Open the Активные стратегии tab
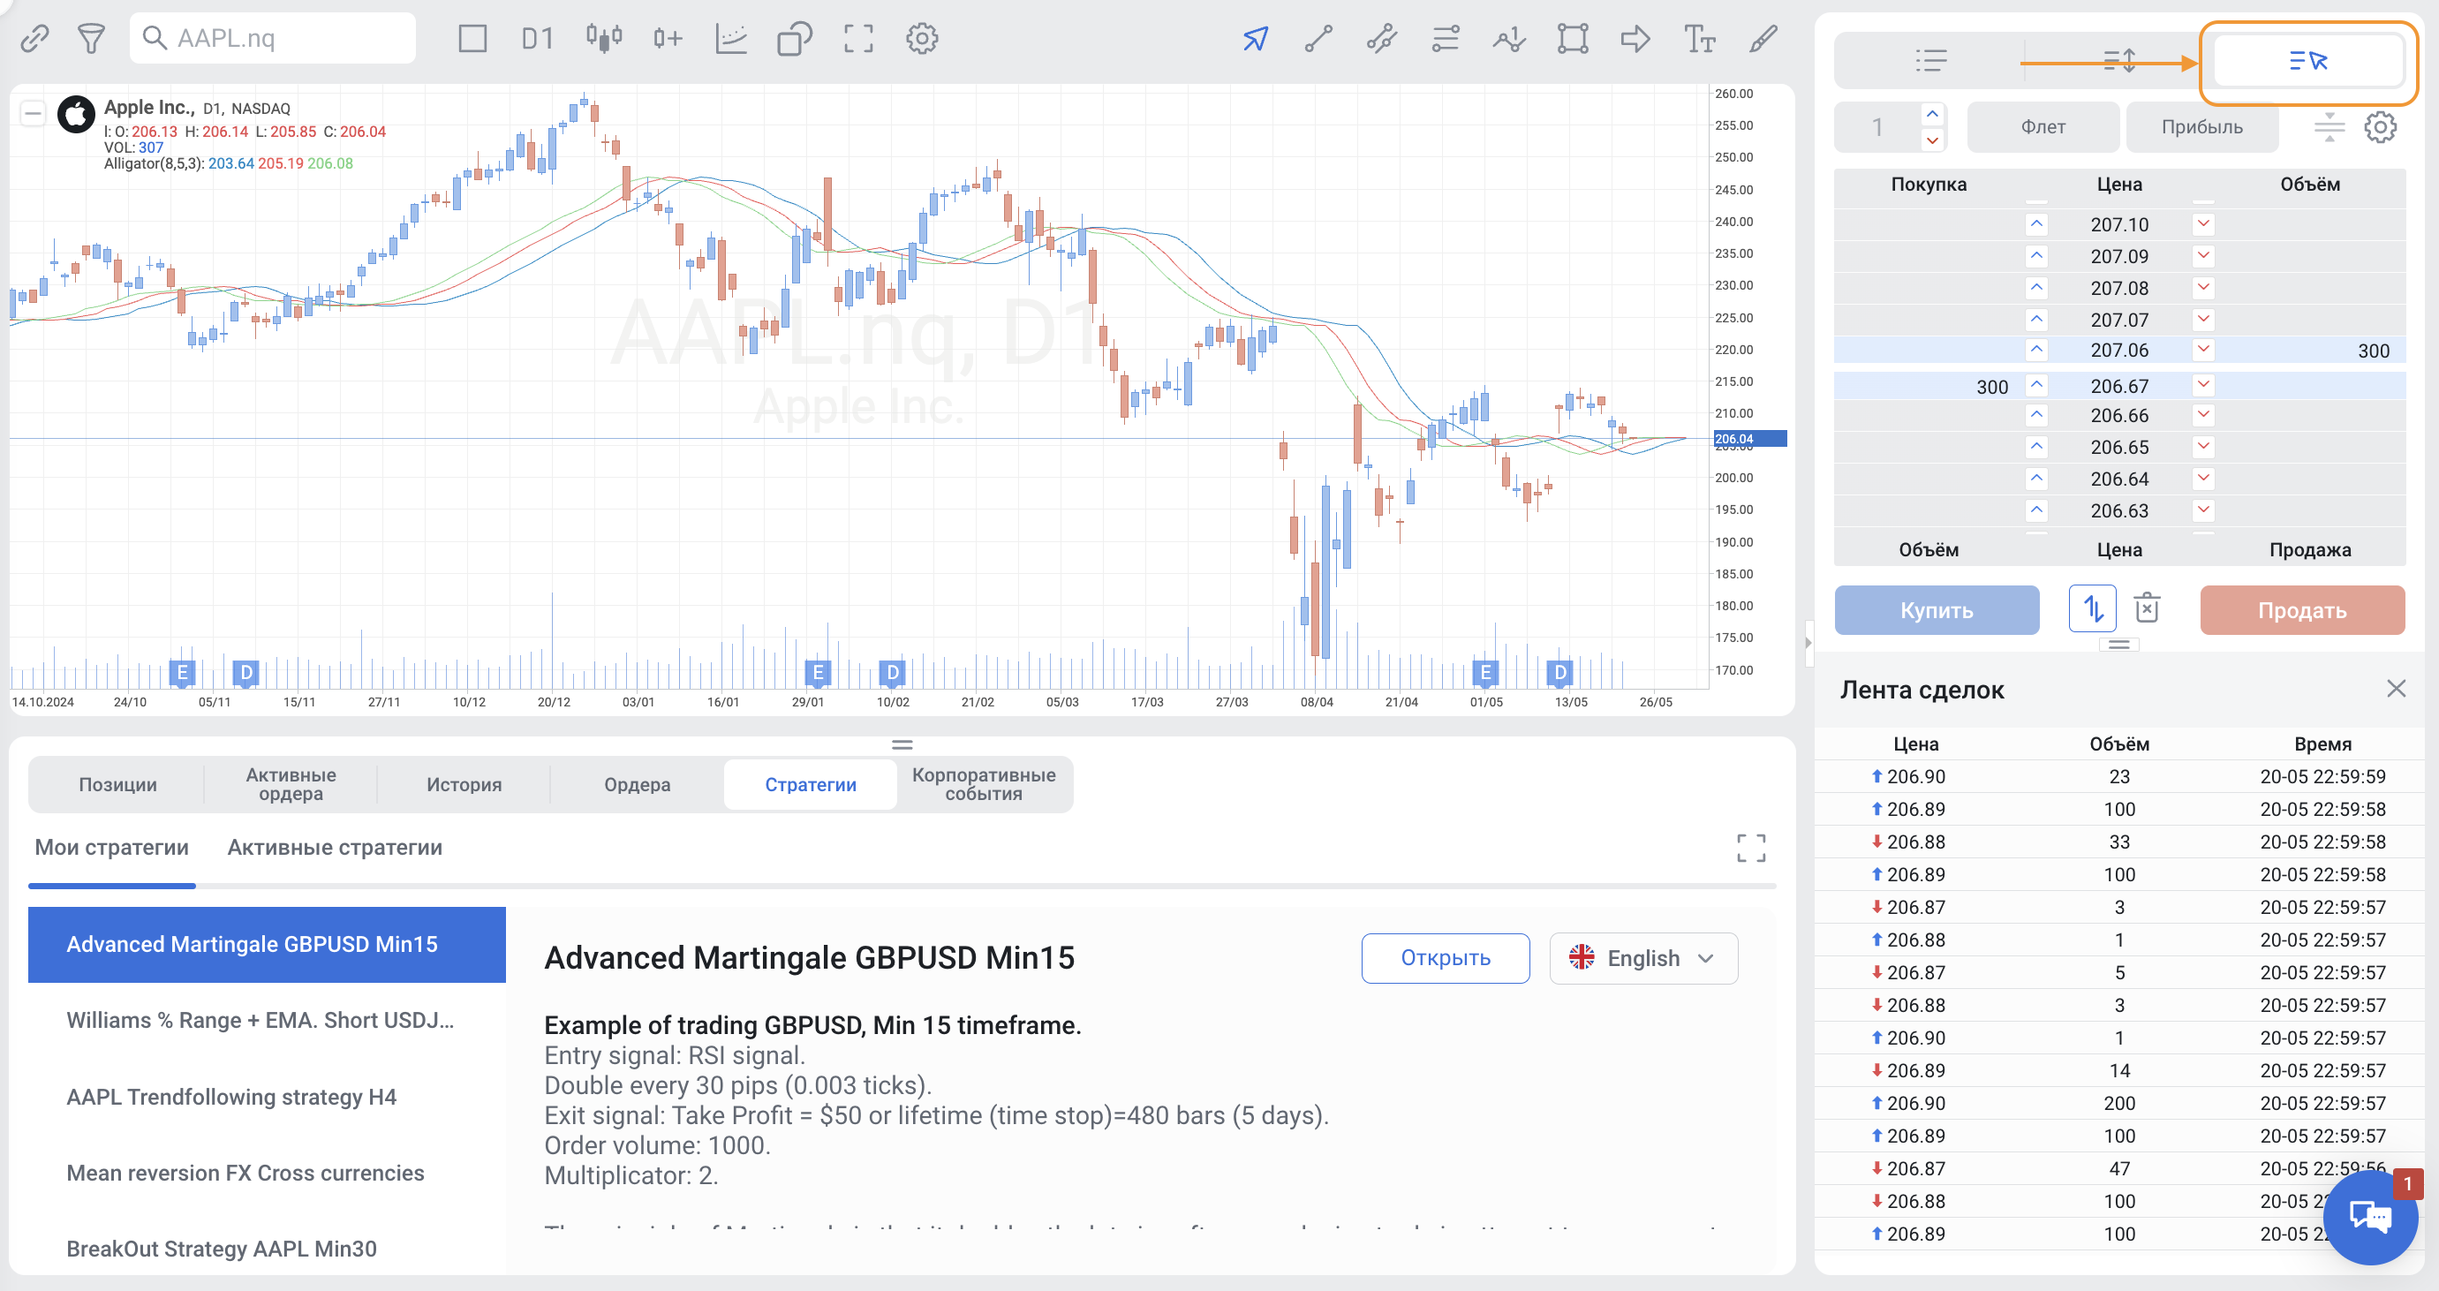Viewport: 2439px width, 1291px height. (334, 847)
